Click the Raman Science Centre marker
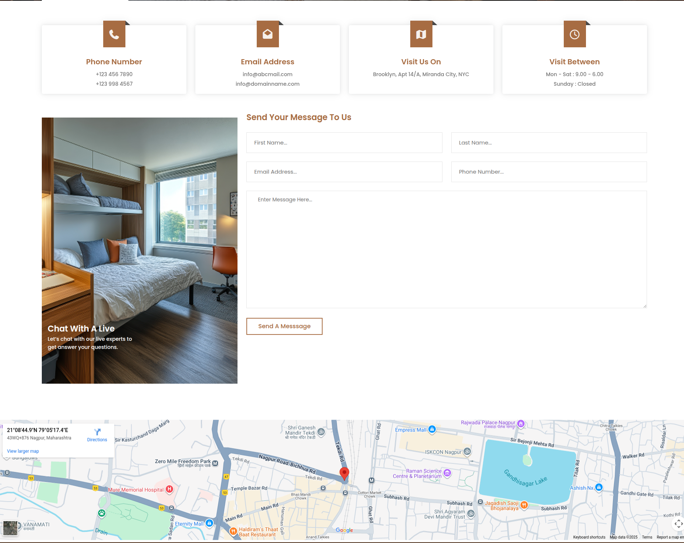Viewport: 684px width, 543px height. [x=447, y=473]
